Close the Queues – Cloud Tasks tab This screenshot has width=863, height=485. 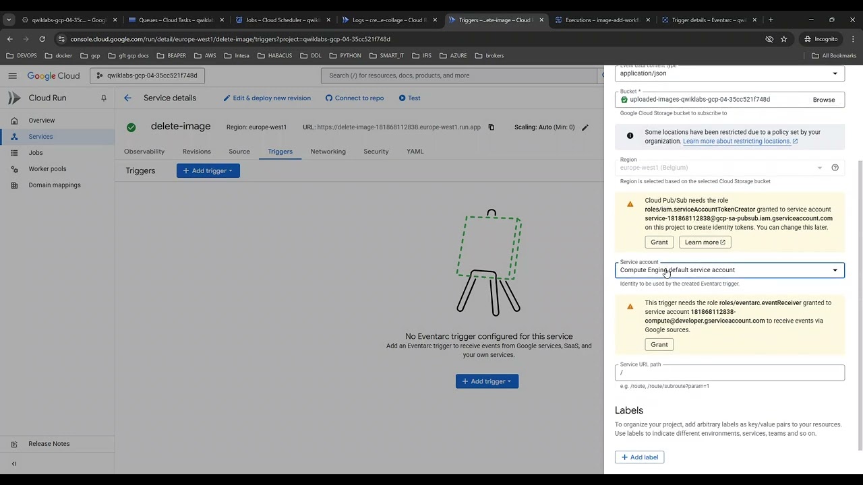point(222,20)
